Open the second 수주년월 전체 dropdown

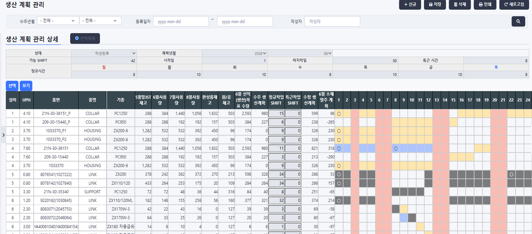click(100, 21)
